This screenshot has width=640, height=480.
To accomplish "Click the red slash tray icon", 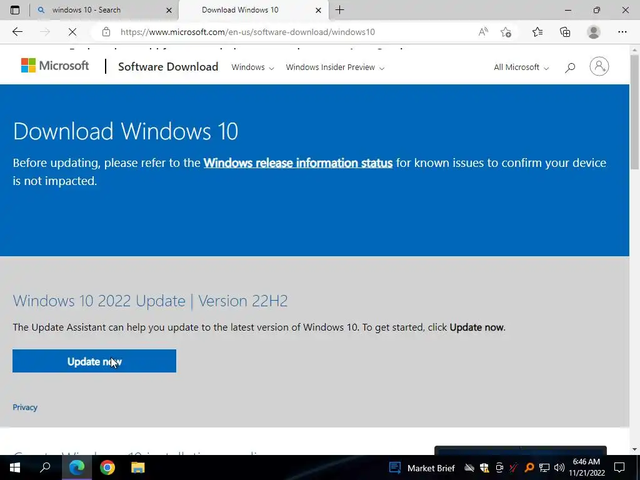I will (514, 467).
